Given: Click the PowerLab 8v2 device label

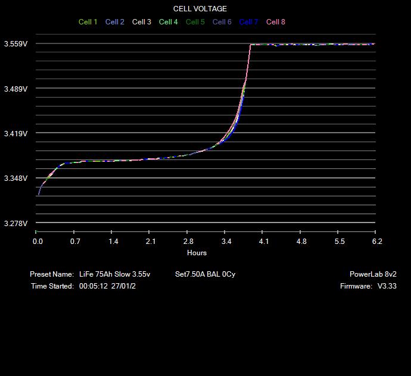Looking at the screenshot, I should [x=373, y=274].
